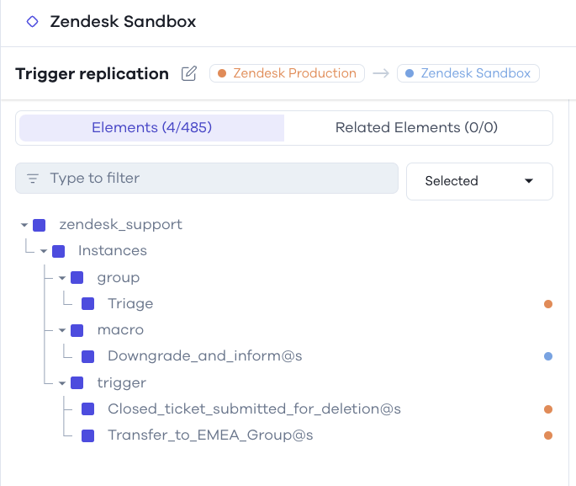This screenshot has width=576, height=486.
Task: Click the Zendesk Production environment badge
Action: 287,73
